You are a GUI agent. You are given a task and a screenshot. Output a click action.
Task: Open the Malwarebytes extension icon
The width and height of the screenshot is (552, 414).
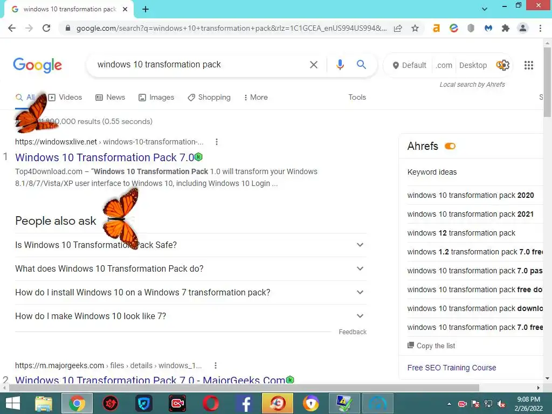pyautogui.click(x=488, y=28)
